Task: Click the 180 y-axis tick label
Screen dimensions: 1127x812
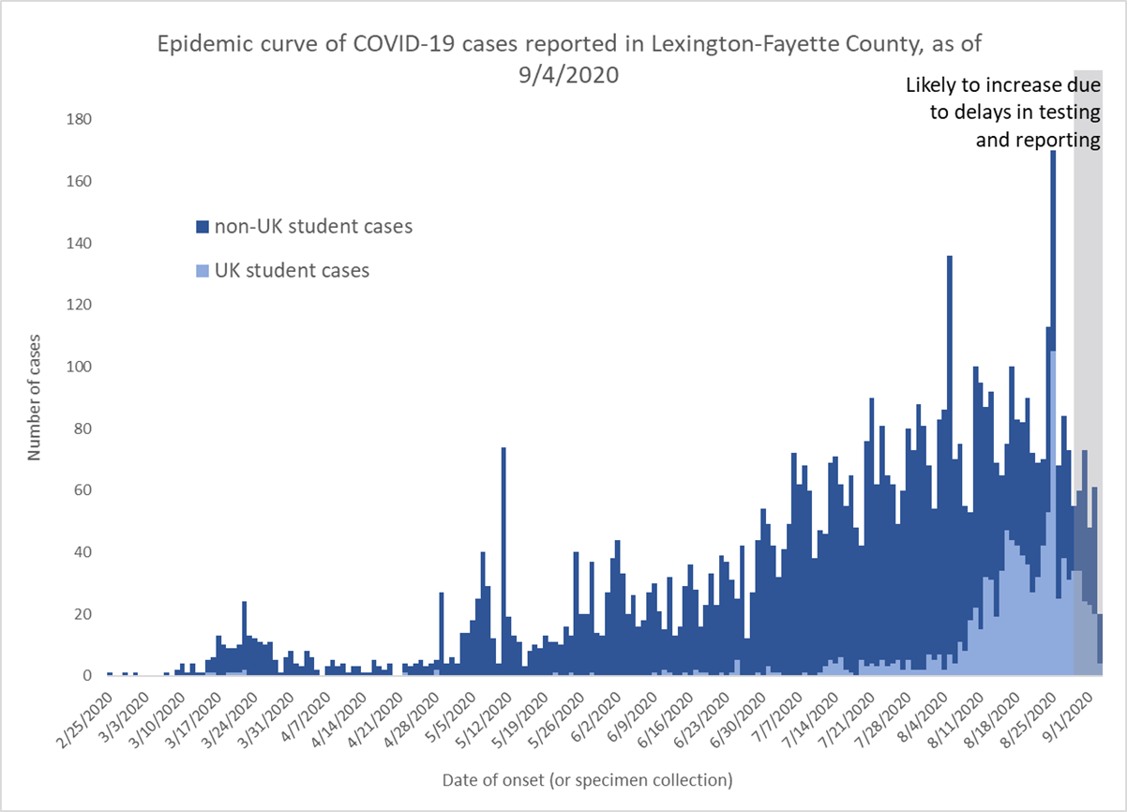Action: 79,119
